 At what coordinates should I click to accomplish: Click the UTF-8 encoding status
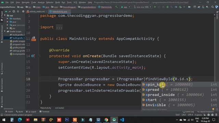(190, 115)
